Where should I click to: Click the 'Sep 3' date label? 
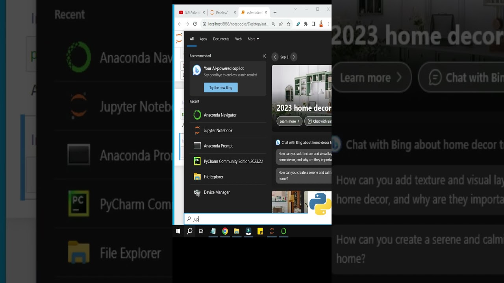coord(284,57)
